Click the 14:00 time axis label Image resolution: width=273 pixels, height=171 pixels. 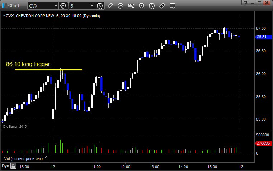coord(183,167)
